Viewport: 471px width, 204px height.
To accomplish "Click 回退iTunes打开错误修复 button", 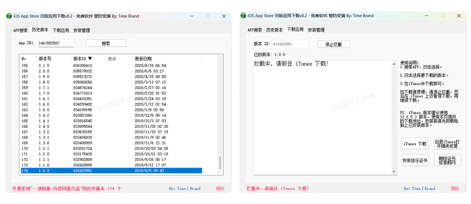I will pos(447,144).
